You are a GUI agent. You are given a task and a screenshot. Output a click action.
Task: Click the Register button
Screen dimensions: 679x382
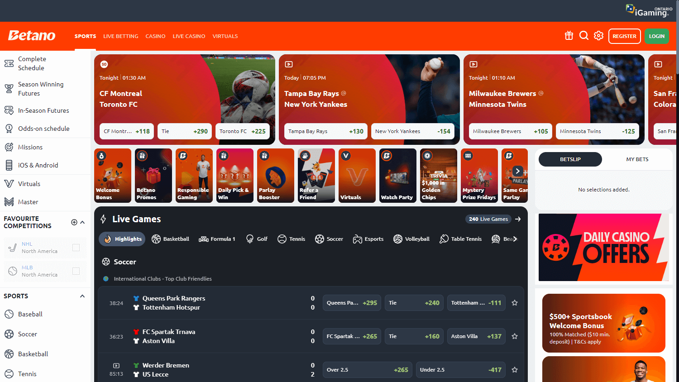tap(625, 36)
